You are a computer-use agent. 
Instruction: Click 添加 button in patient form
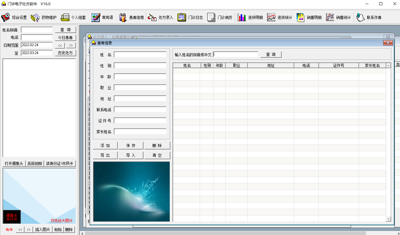click(105, 145)
